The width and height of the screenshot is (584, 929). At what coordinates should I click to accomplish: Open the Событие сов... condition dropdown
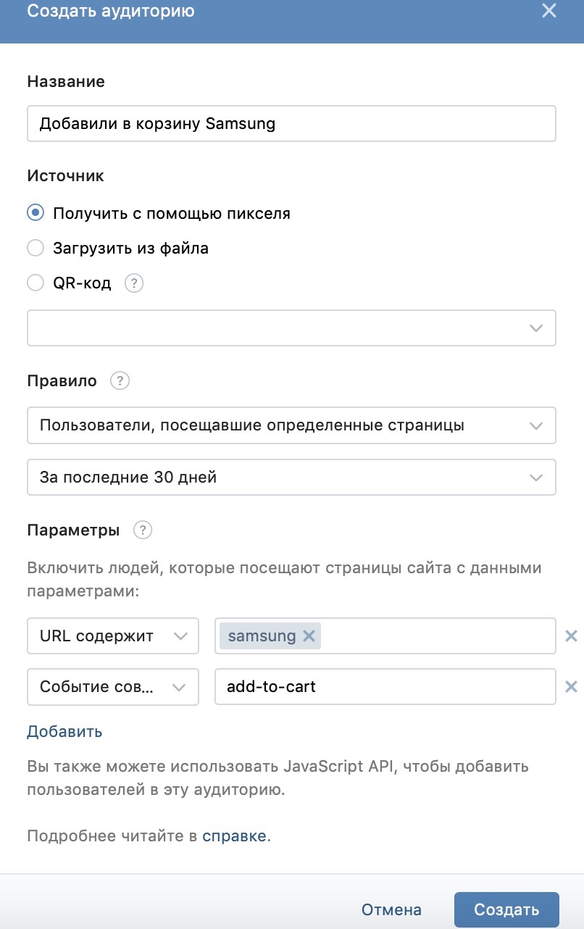[113, 687]
